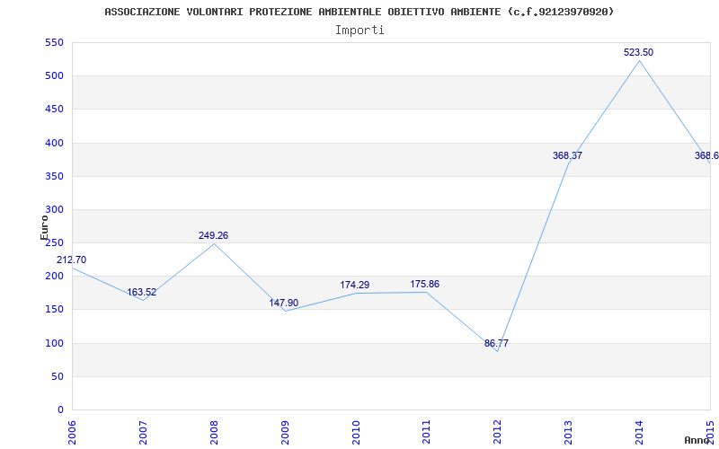This screenshot has height=449, width=719.
Task: Click the 'Anno' x-axis title
Action: (697, 440)
